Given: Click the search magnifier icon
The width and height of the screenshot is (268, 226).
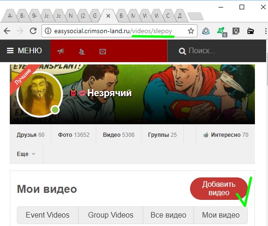Looking at the screenshot, I should (182, 51).
